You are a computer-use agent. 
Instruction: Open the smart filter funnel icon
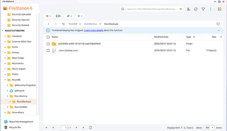point(203,9)
